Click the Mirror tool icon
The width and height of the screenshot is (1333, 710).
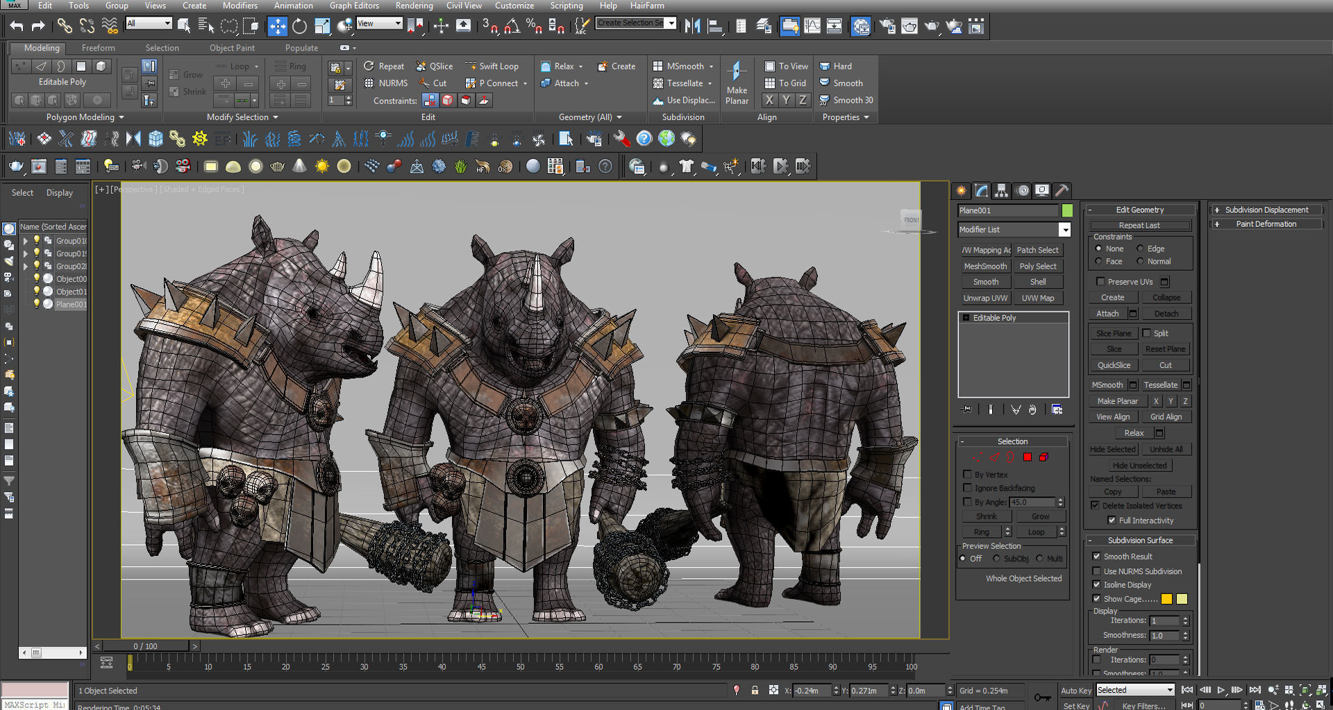pos(692,26)
